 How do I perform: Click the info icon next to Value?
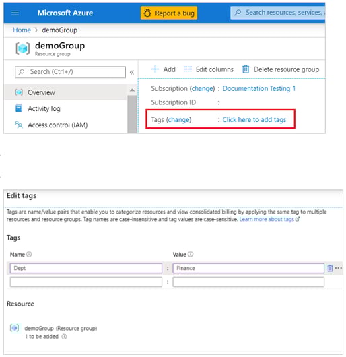pyautogui.click(x=191, y=255)
